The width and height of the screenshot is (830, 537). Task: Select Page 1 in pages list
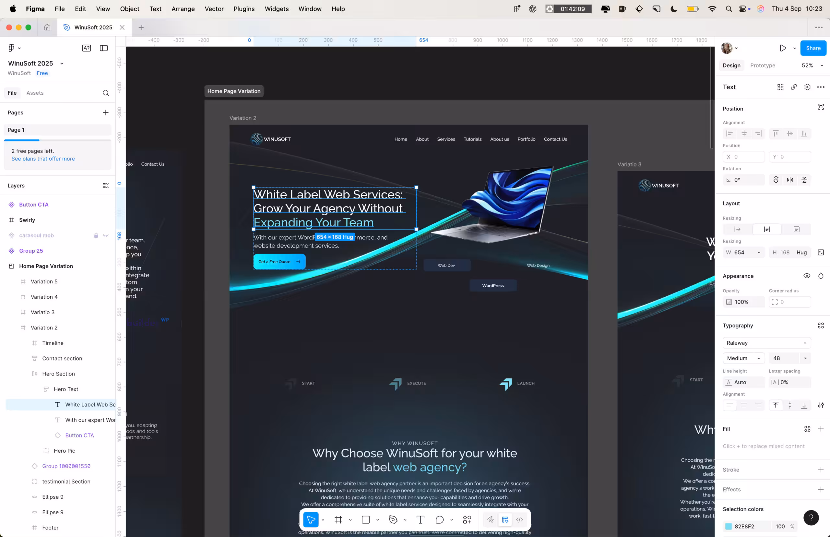click(57, 130)
